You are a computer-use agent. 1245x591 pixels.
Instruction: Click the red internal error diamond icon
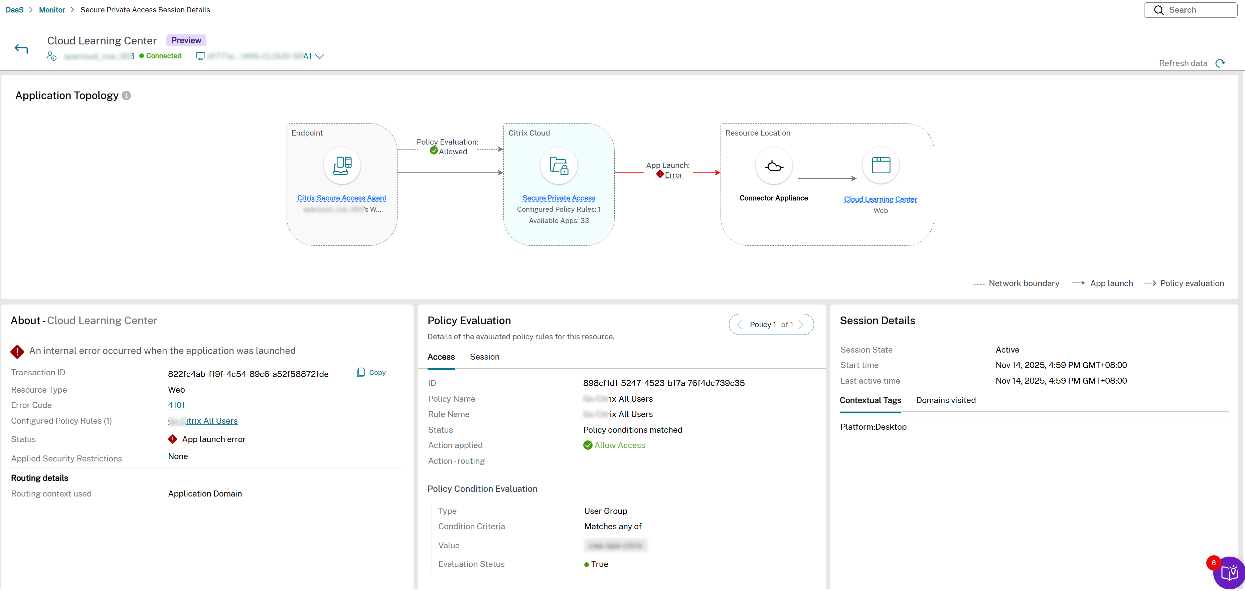pos(17,351)
